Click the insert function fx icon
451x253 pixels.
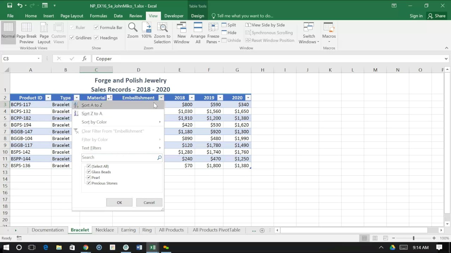point(84,59)
